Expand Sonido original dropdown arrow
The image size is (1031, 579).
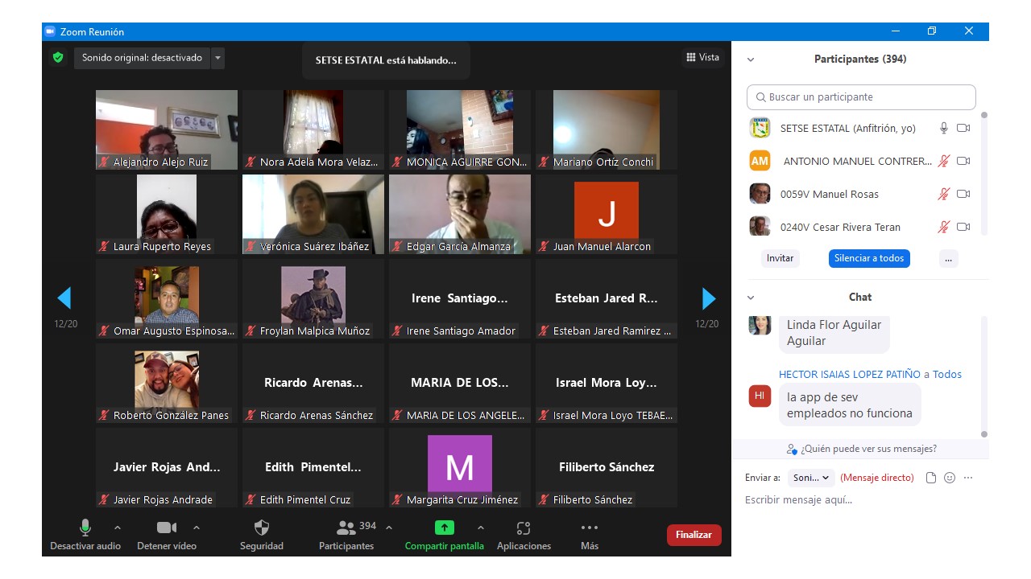[x=217, y=58]
